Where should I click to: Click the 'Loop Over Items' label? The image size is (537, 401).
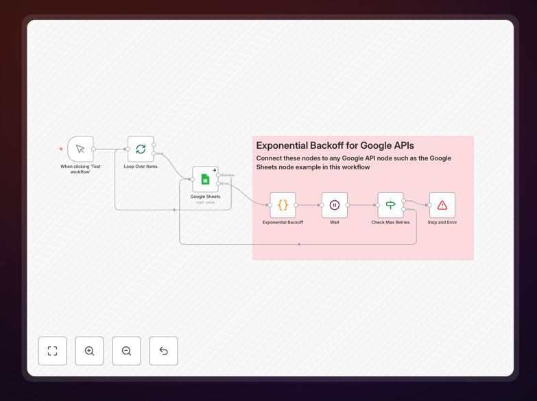(x=141, y=167)
